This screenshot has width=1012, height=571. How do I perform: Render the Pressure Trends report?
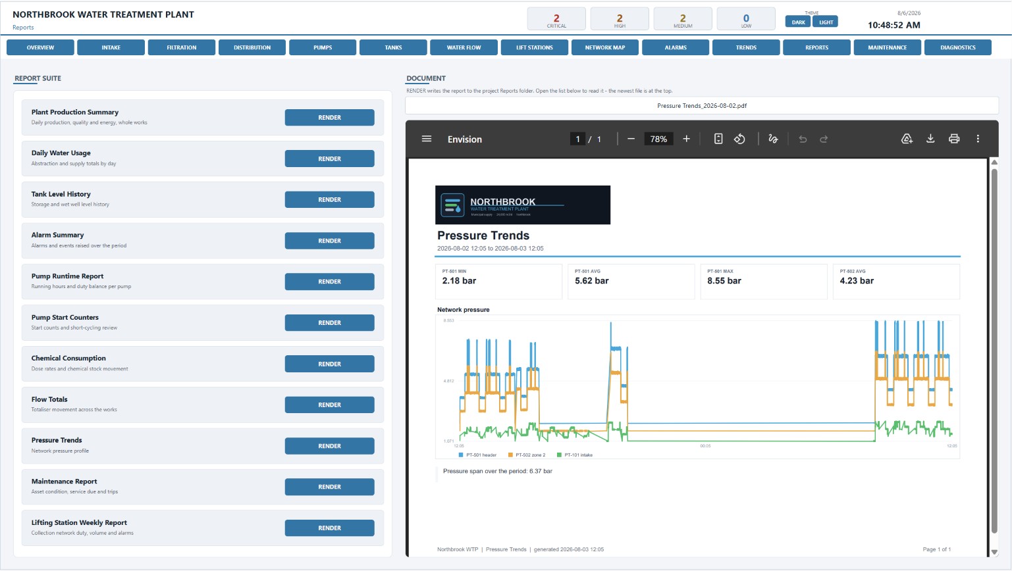[x=329, y=446]
